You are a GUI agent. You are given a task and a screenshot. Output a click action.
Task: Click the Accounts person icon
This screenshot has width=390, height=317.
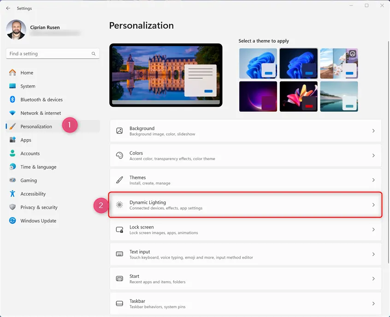tap(12, 153)
